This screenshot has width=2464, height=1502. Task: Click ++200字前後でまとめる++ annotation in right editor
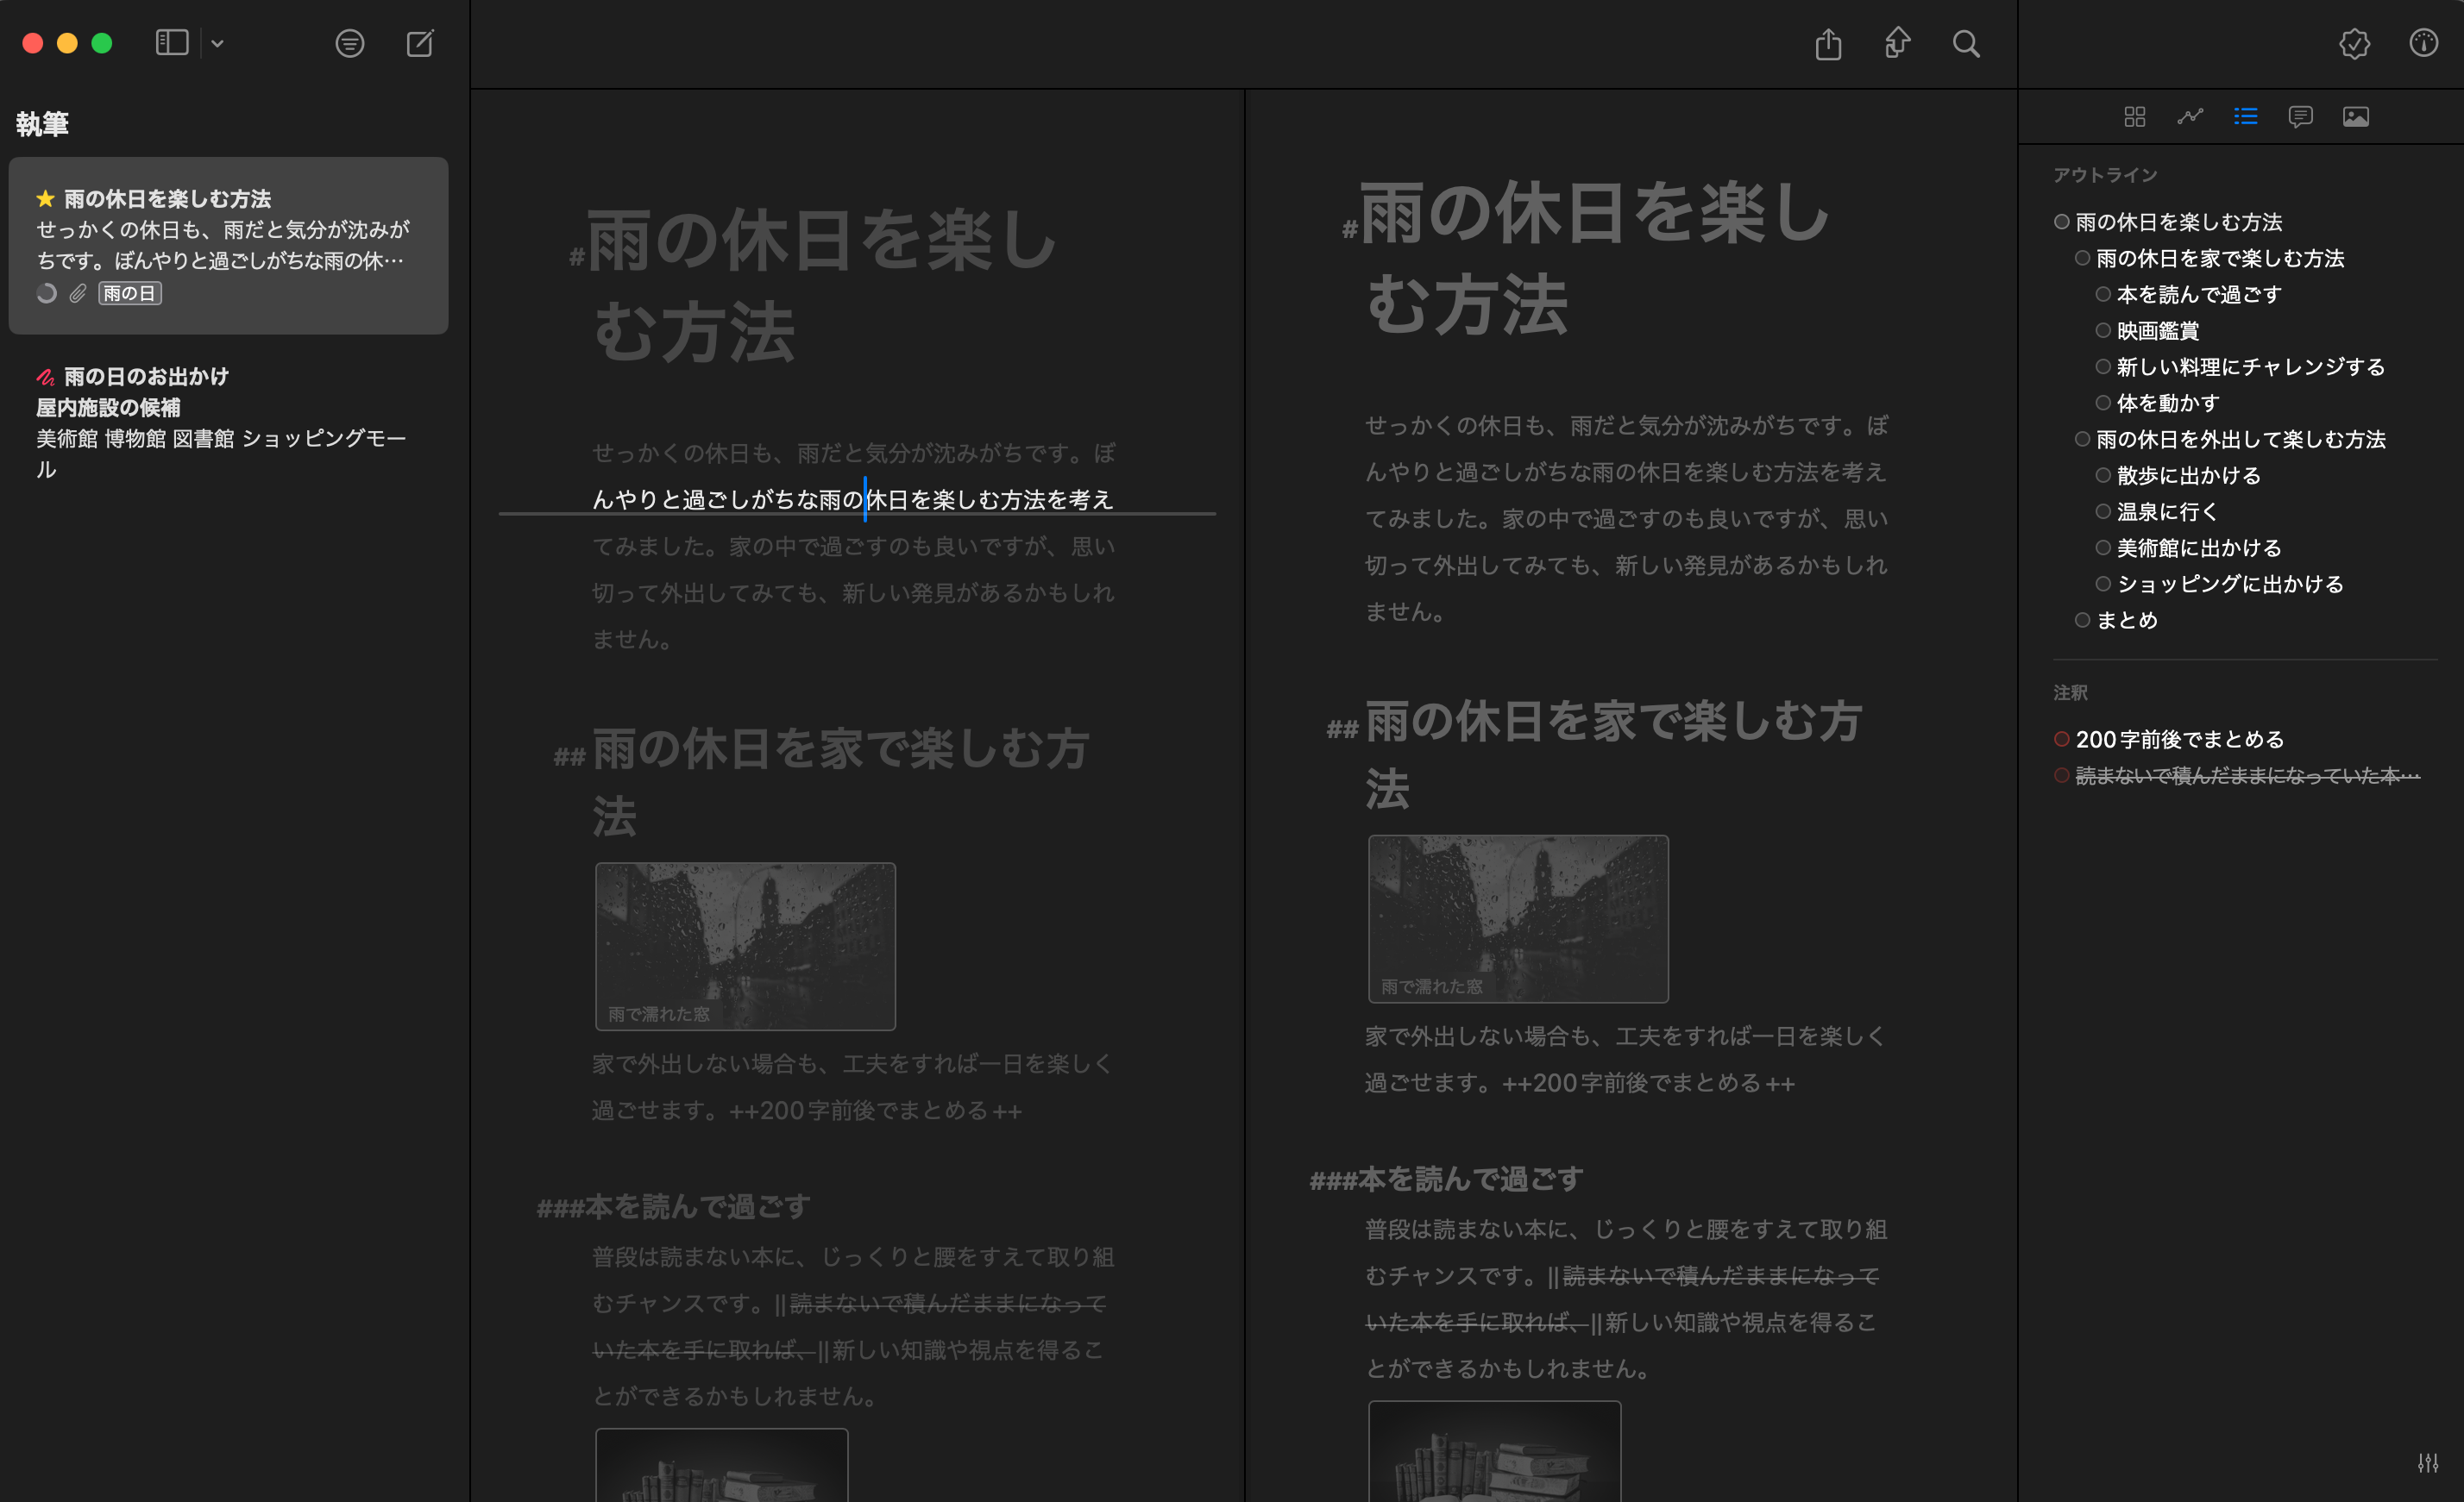coord(1648,1083)
